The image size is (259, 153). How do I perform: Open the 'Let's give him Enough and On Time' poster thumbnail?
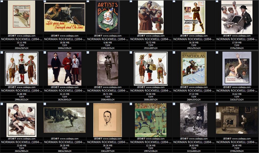[65, 17]
